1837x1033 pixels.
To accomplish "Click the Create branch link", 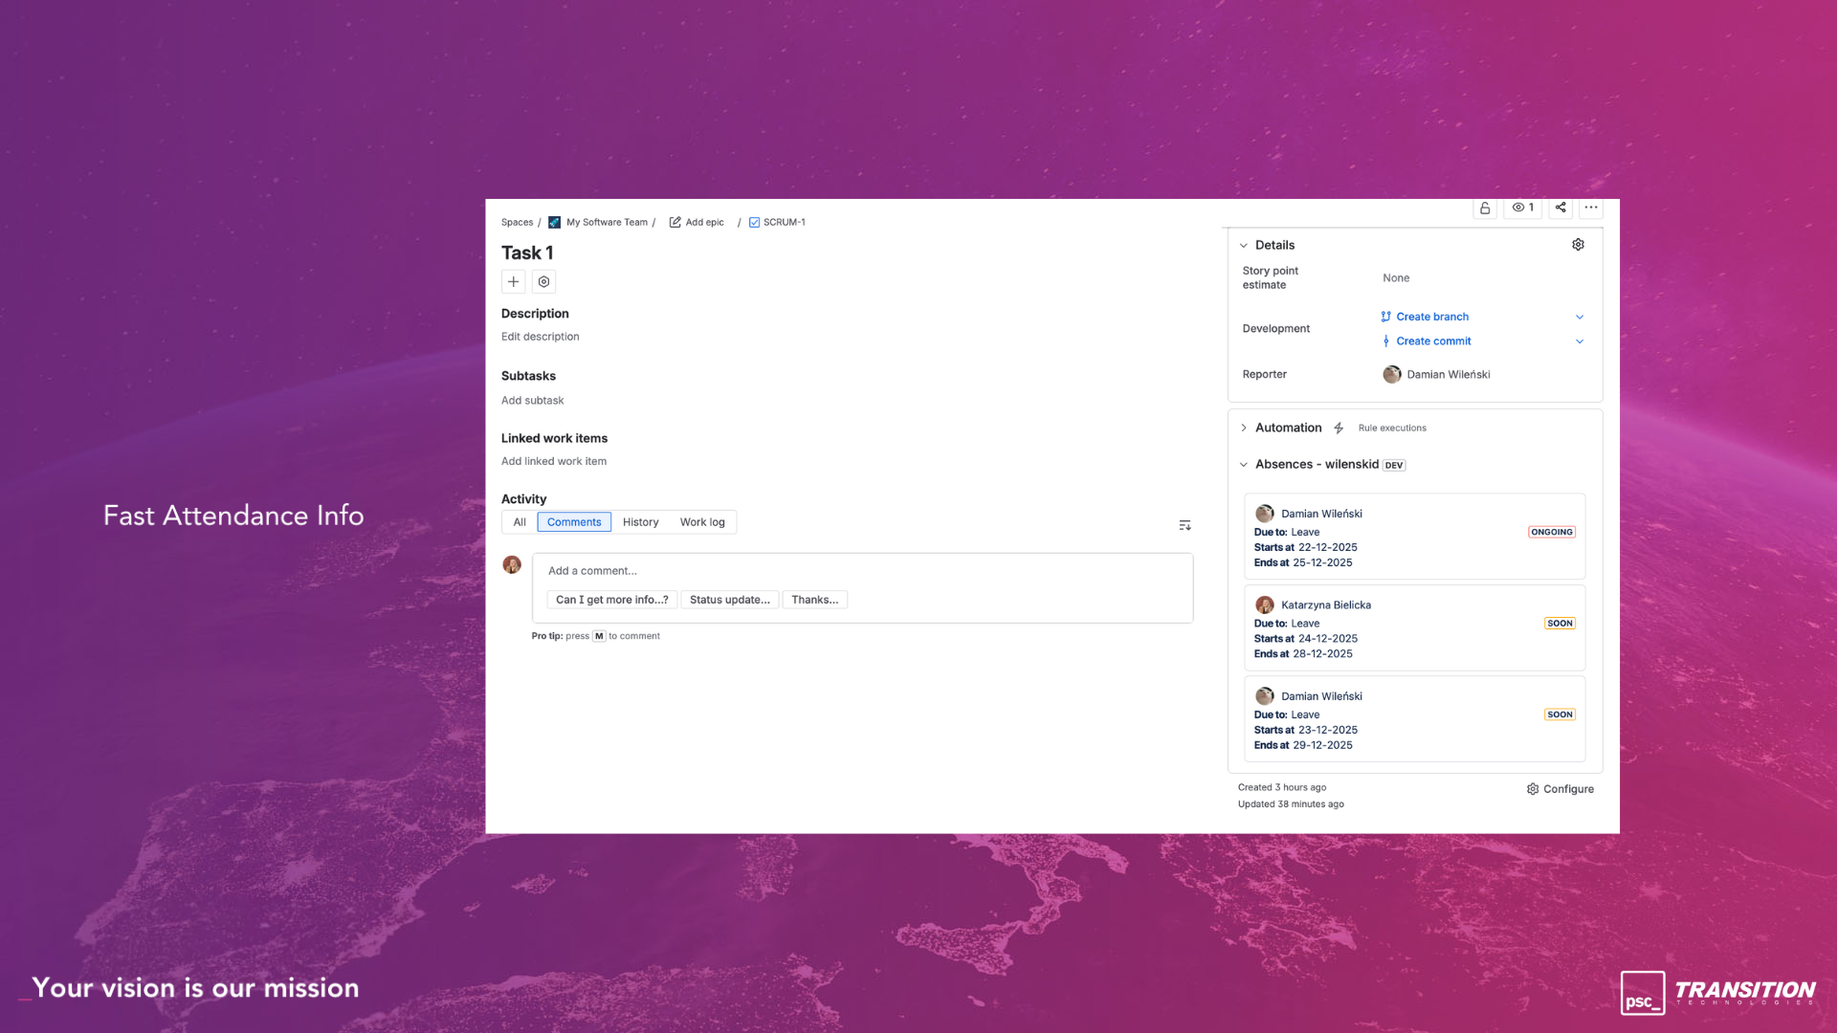I will (x=1431, y=317).
